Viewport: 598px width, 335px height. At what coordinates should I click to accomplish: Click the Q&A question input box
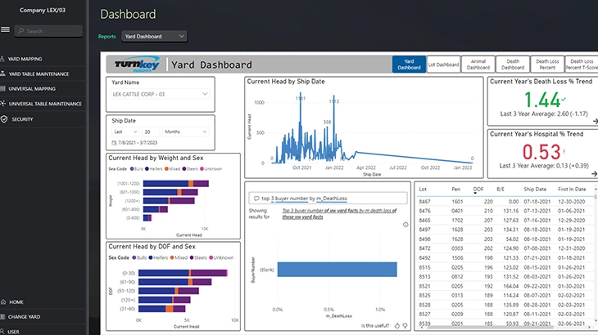[328, 198]
